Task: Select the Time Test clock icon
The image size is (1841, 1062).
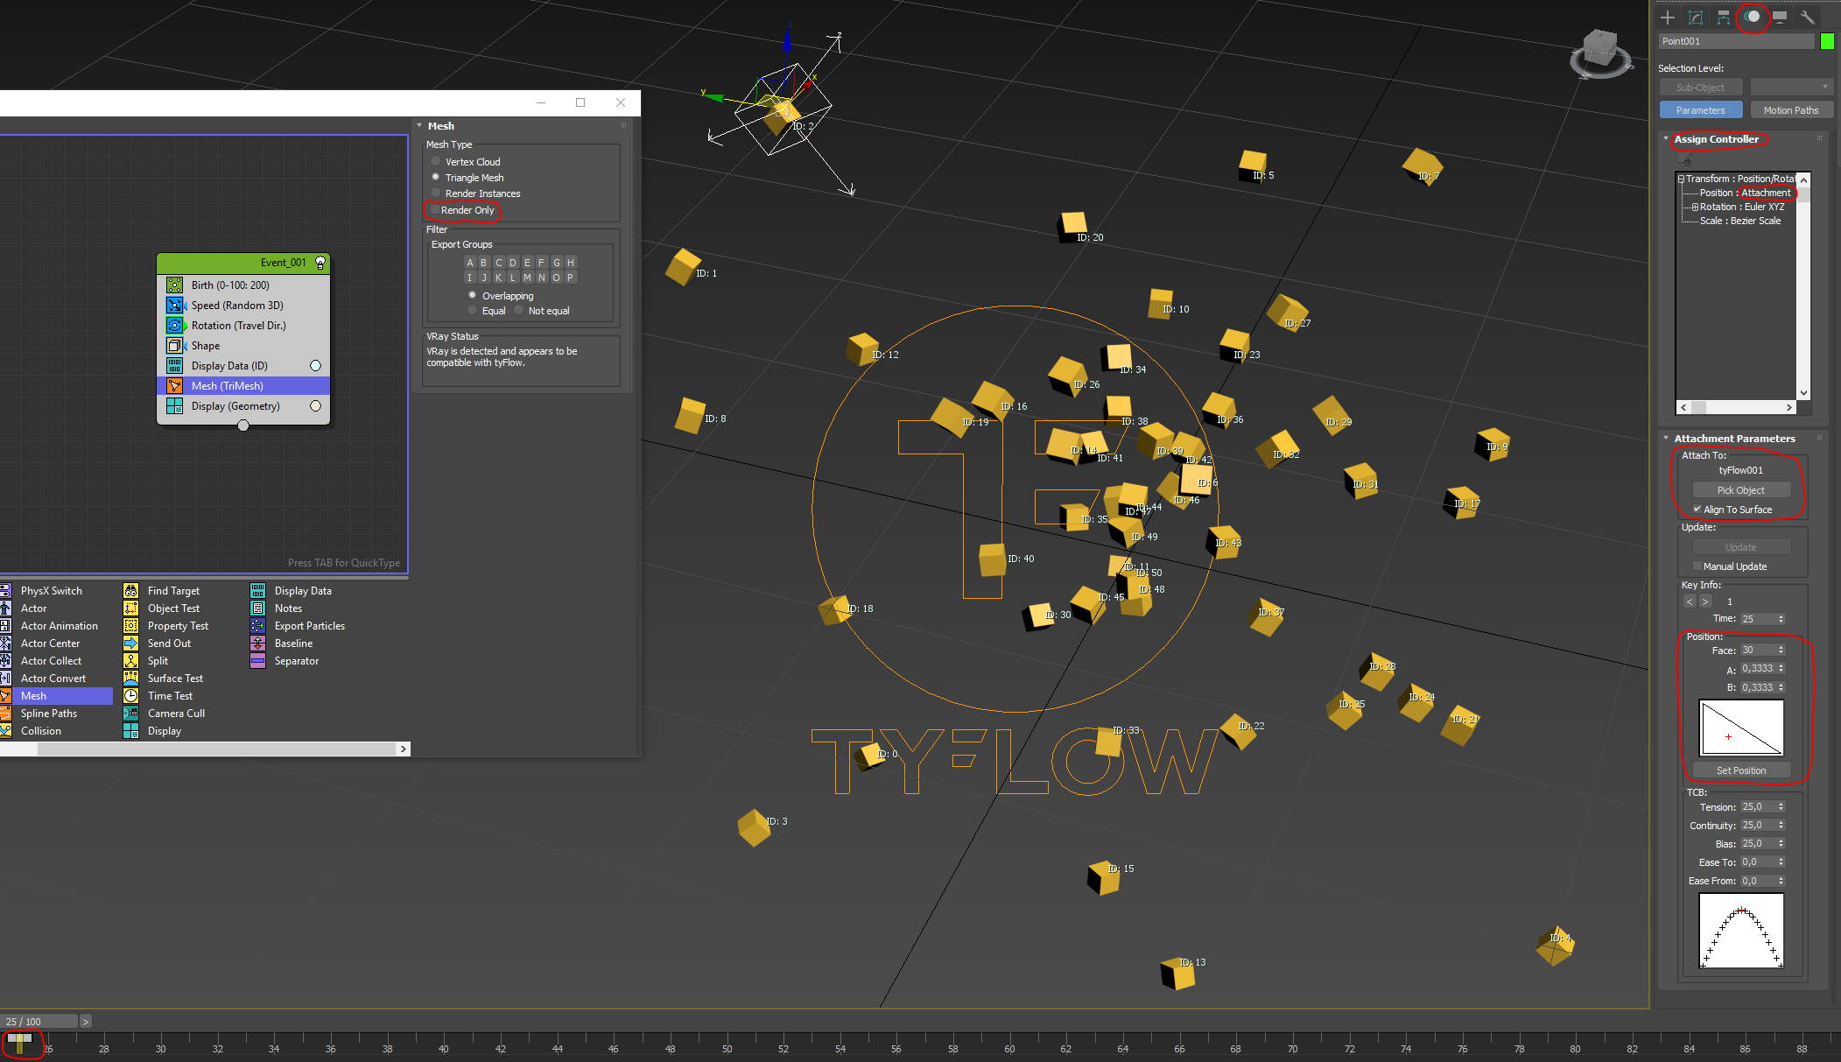Action: pyautogui.click(x=130, y=696)
